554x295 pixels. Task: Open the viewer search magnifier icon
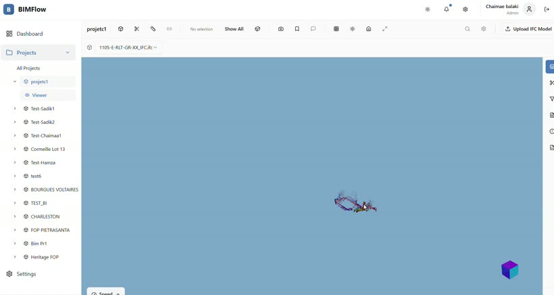pos(468,29)
